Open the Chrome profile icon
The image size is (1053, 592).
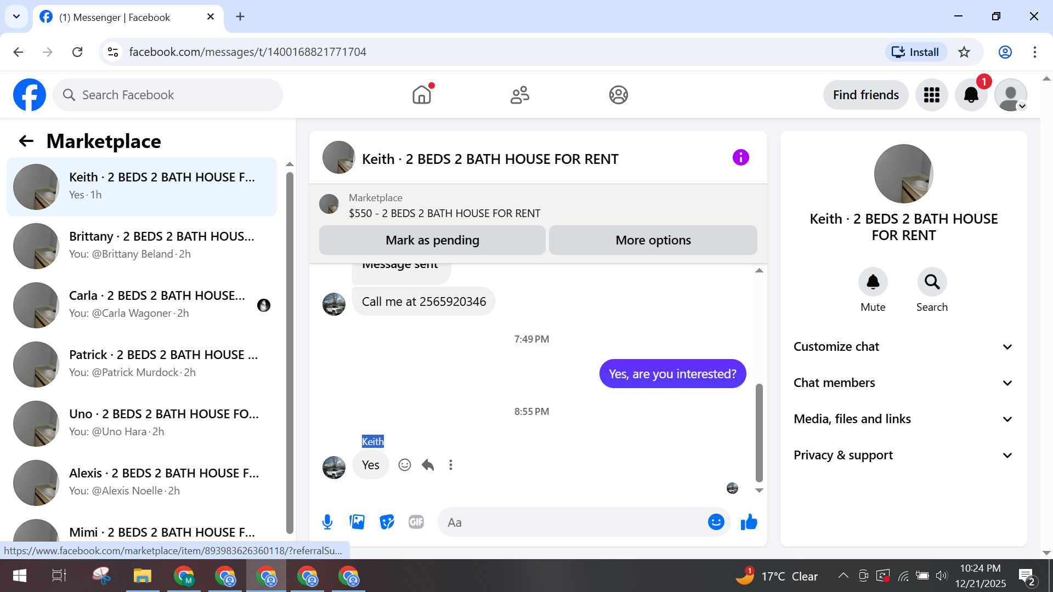click(1005, 52)
